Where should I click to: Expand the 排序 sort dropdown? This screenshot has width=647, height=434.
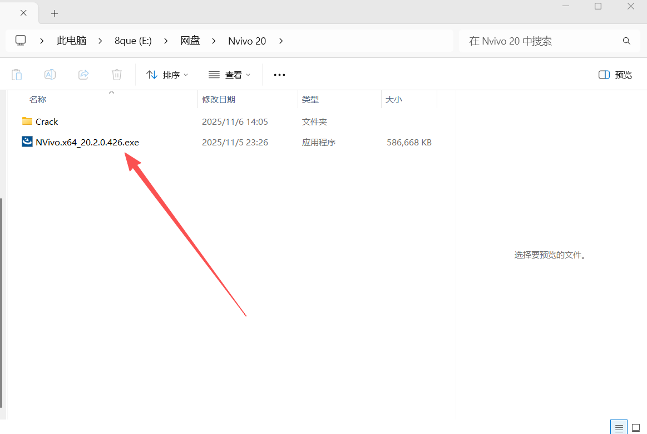click(167, 75)
